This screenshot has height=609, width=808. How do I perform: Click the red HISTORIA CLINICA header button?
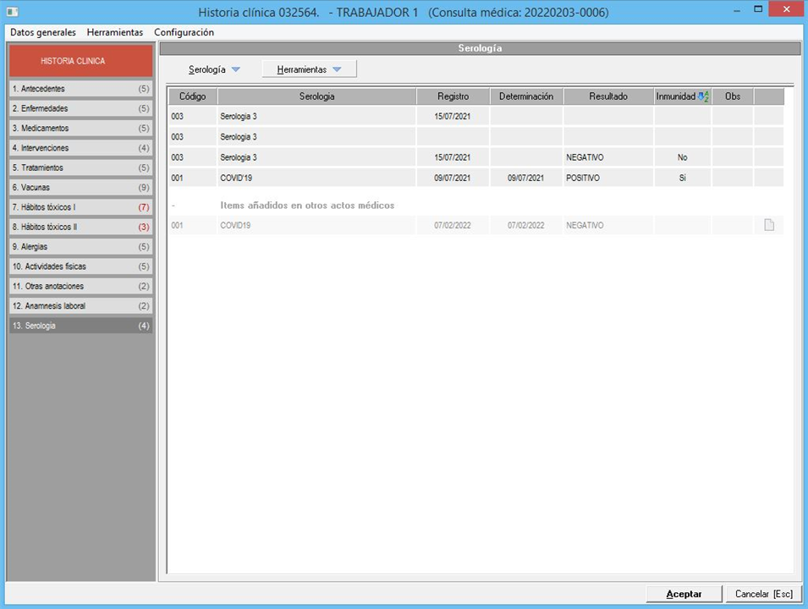(x=80, y=61)
